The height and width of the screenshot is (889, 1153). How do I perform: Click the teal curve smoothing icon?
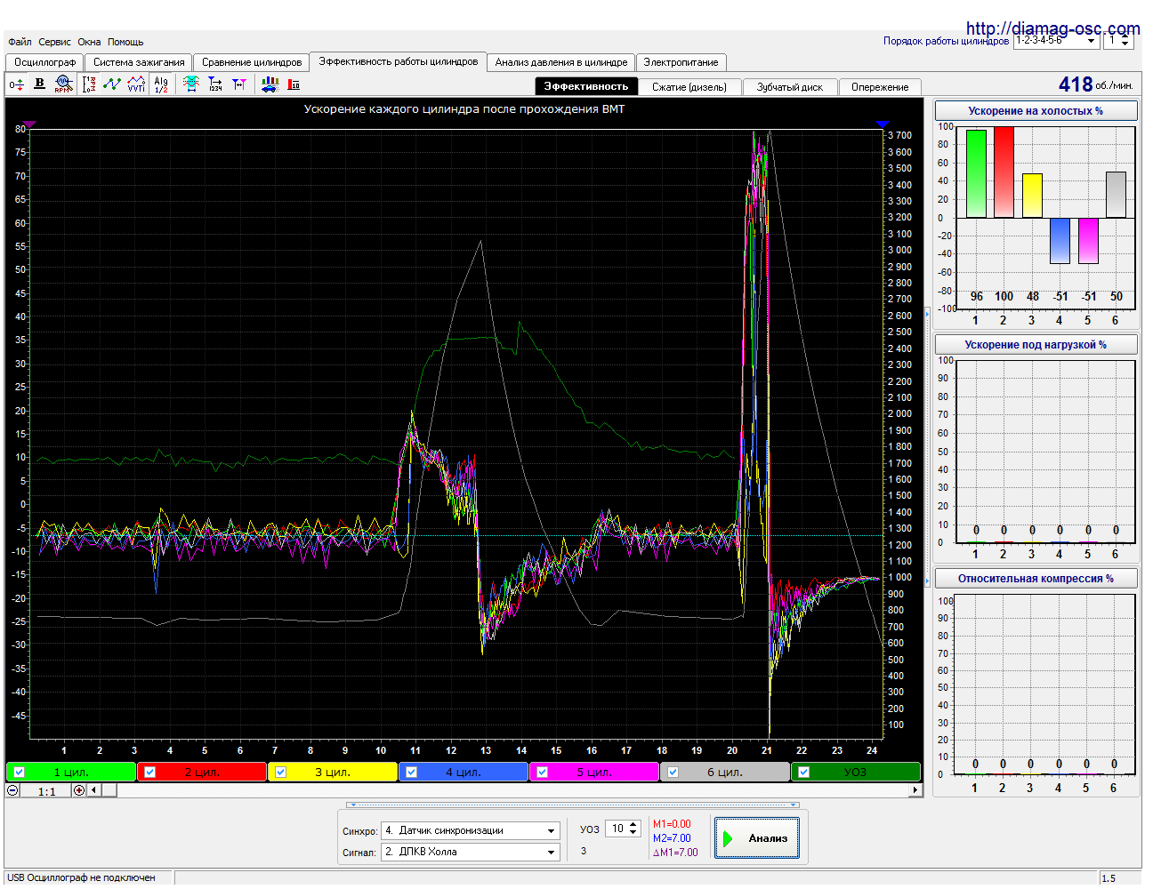tap(191, 84)
